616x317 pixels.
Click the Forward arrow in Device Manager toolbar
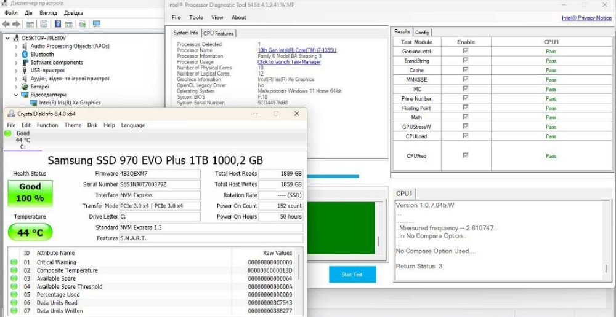[x=16, y=24]
